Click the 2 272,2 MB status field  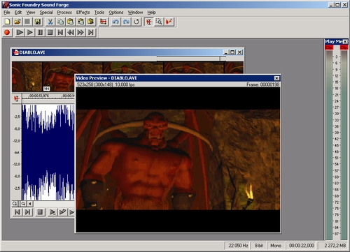333,246
